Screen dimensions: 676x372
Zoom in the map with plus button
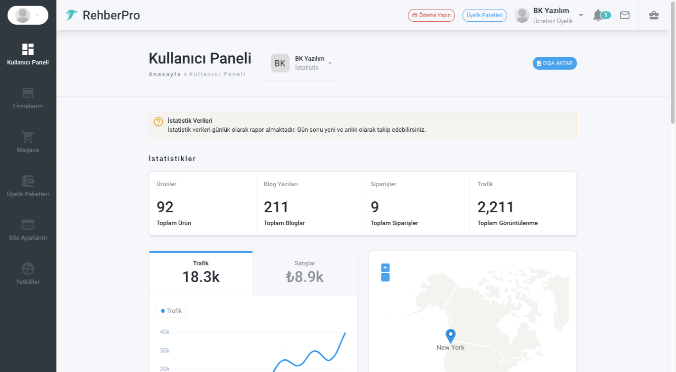click(x=385, y=267)
